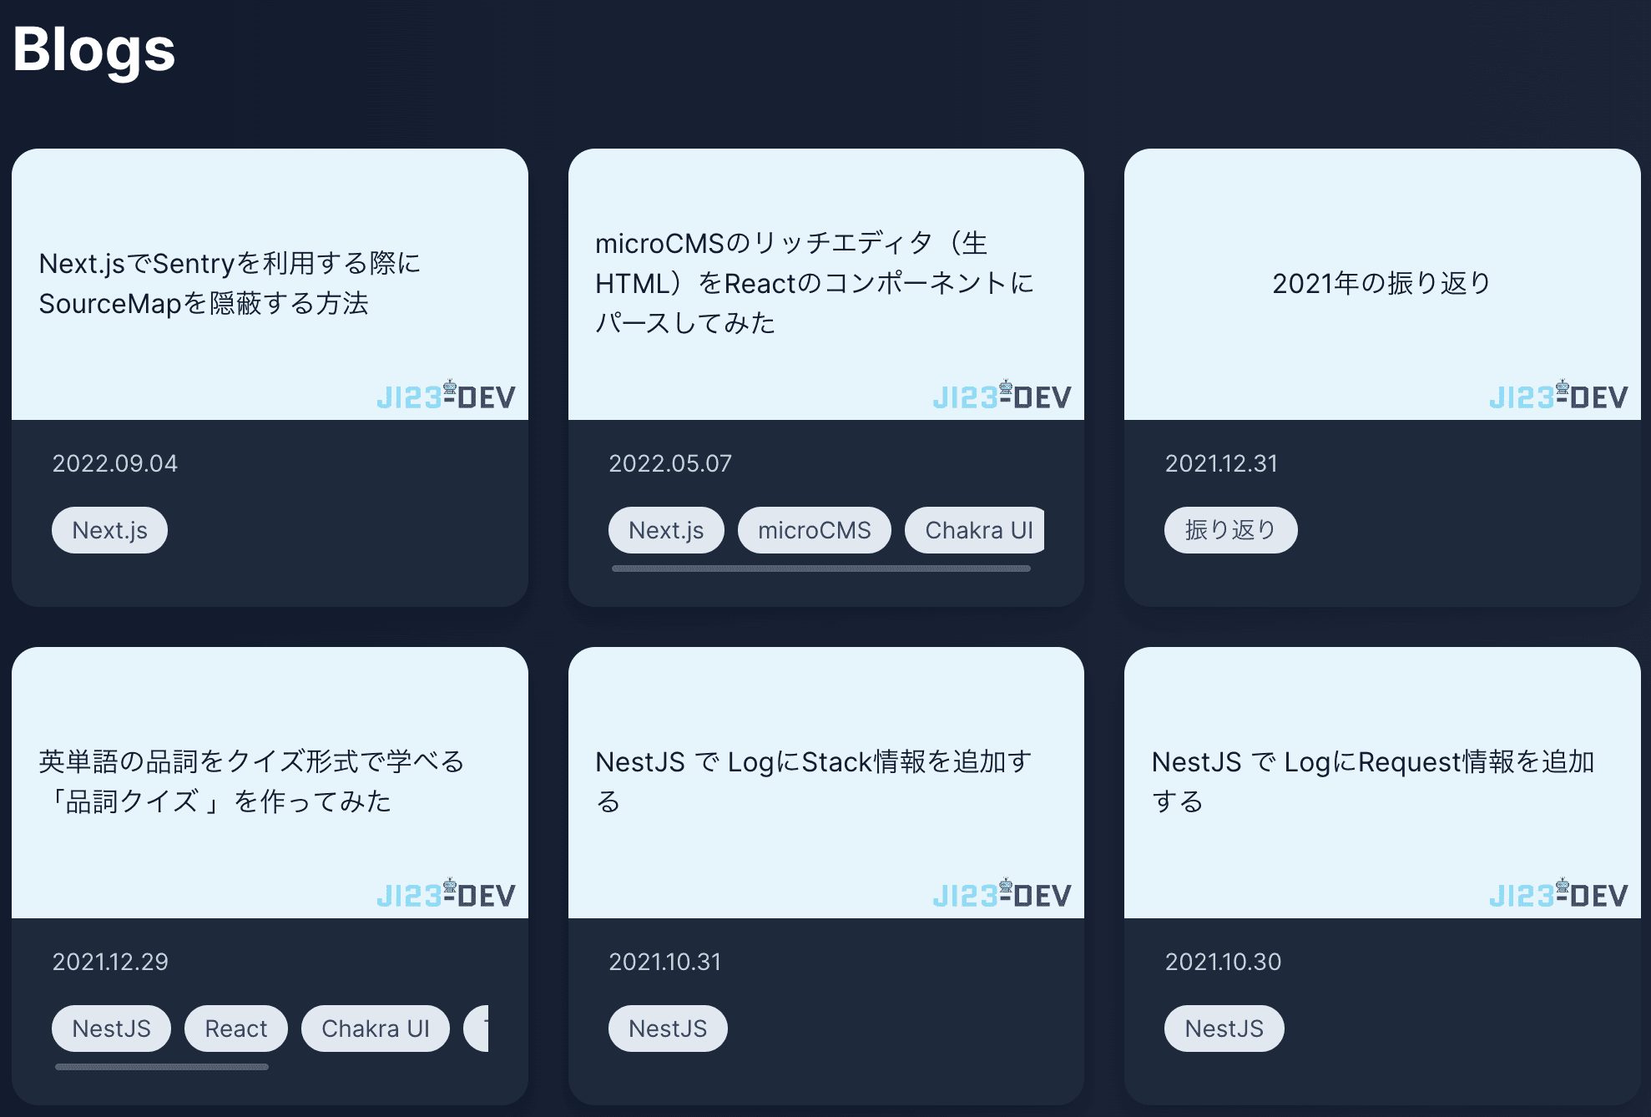The width and height of the screenshot is (1651, 1117).
Task: Click JI23-DEV logo on 2021年の振り返り card
Action: (x=1558, y=396)
